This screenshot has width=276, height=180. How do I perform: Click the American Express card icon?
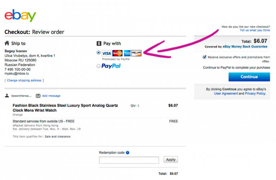[127, 53]
